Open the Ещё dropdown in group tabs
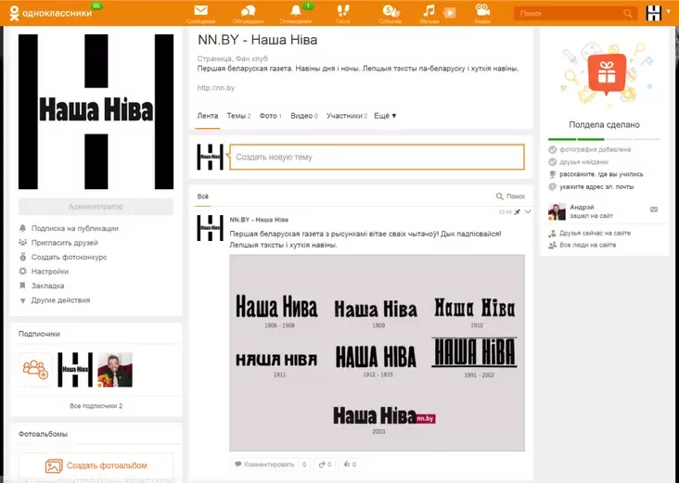The height and width of the screenshot is (483, 679). pos(385,116)
